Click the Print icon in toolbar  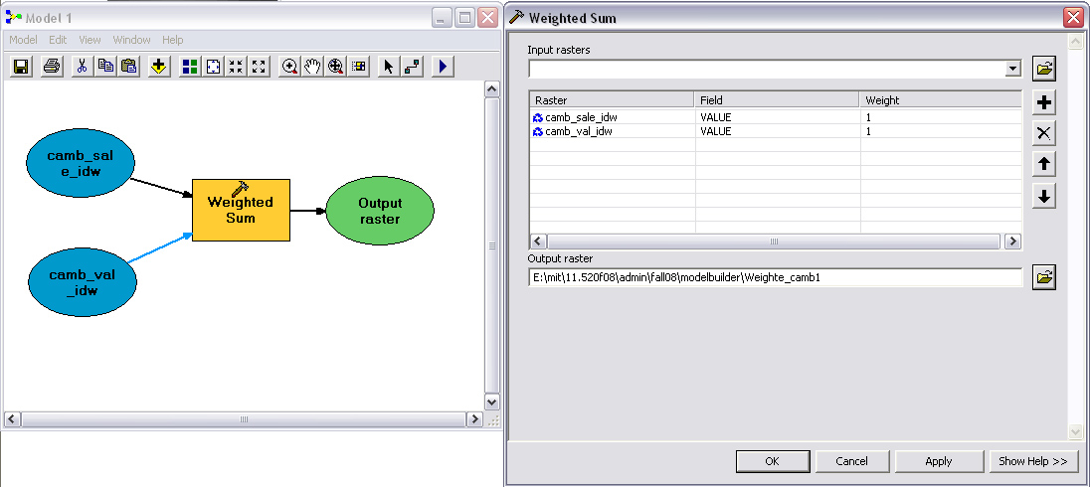52,67
